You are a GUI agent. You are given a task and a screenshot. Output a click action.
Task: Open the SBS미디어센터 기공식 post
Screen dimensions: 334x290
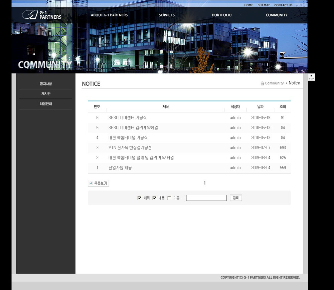[128, 118]
